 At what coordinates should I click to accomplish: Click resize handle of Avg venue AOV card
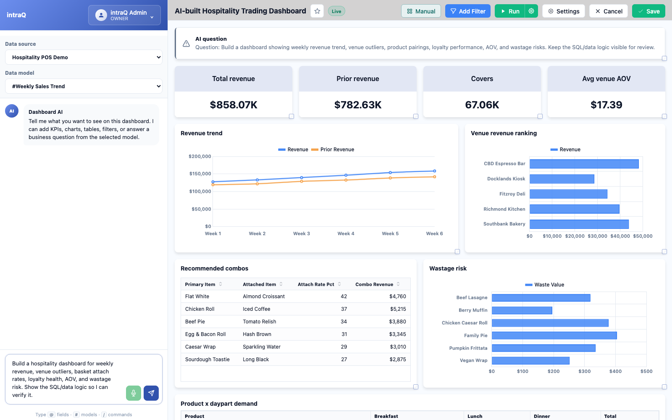tap(664, 116)
